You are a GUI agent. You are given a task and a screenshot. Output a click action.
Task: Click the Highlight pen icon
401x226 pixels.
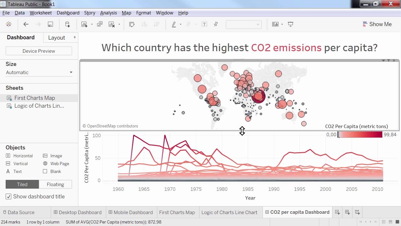(174, 24)
